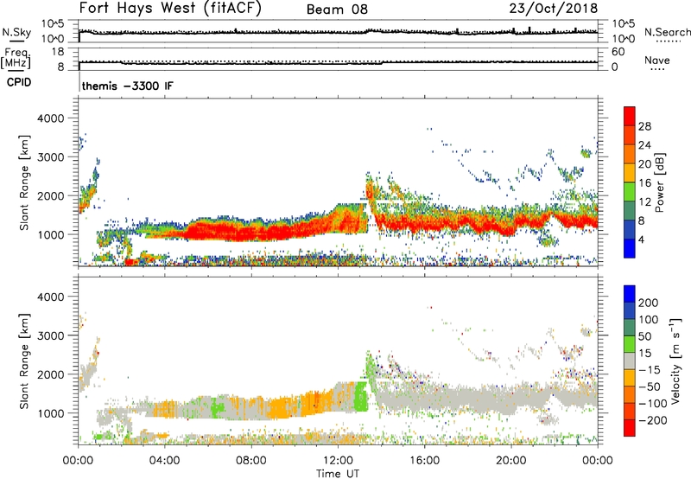Click the 'themis -3300 IF' text
Image resolution: width=691 pixels, height=479 pixels.
coord(127,86)
